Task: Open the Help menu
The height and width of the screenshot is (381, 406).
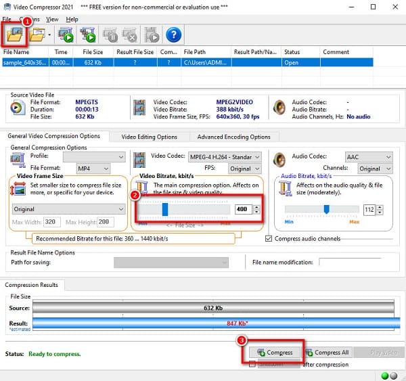Action: coord(72,19)
